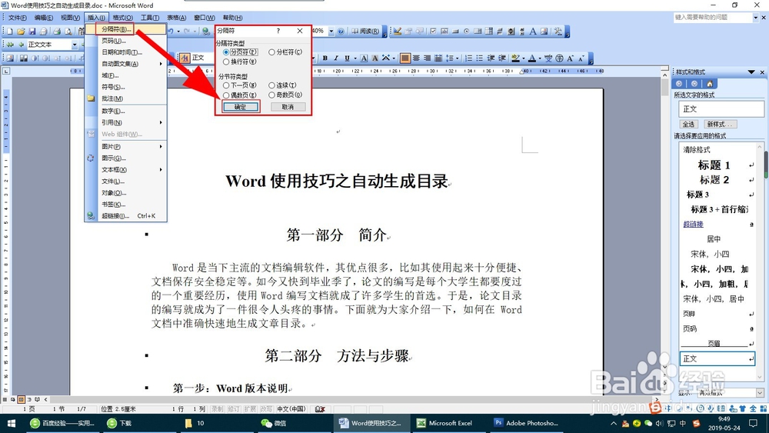Expand the 图片 submenu

[x=161, y=147]
